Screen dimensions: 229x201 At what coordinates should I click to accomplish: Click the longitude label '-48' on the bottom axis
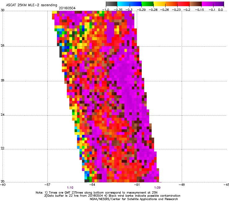pos(182,185)
